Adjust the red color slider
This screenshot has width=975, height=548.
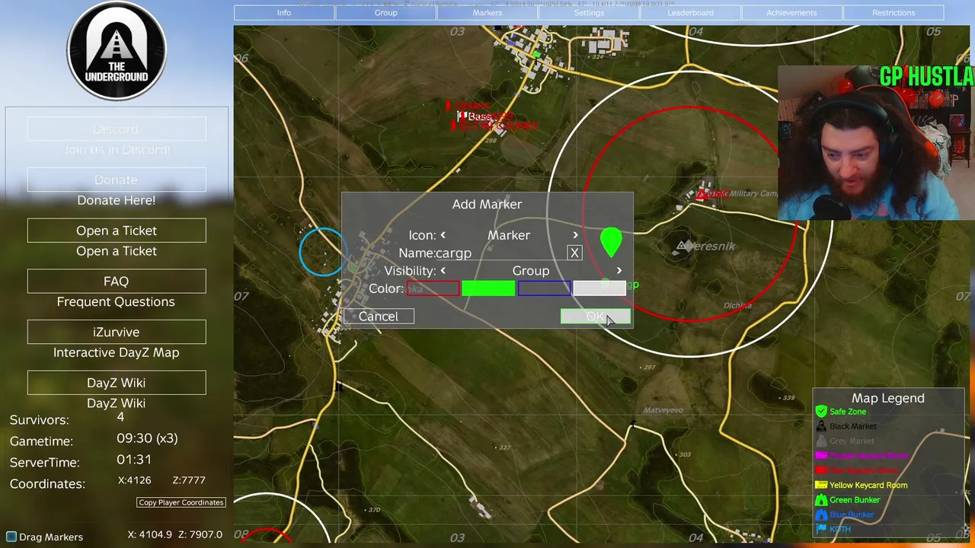pyautogui.click(x=433, y=288)
